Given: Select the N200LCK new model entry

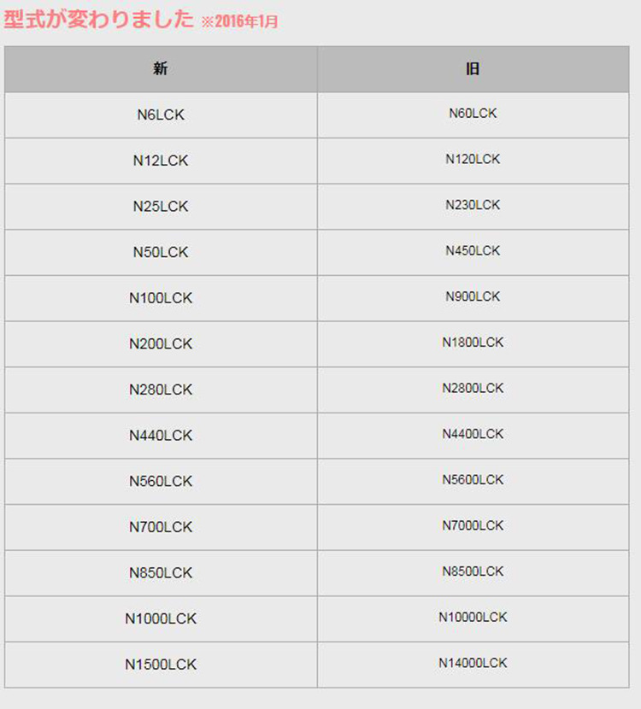Looking at the screenshot, I should [161, 343].
